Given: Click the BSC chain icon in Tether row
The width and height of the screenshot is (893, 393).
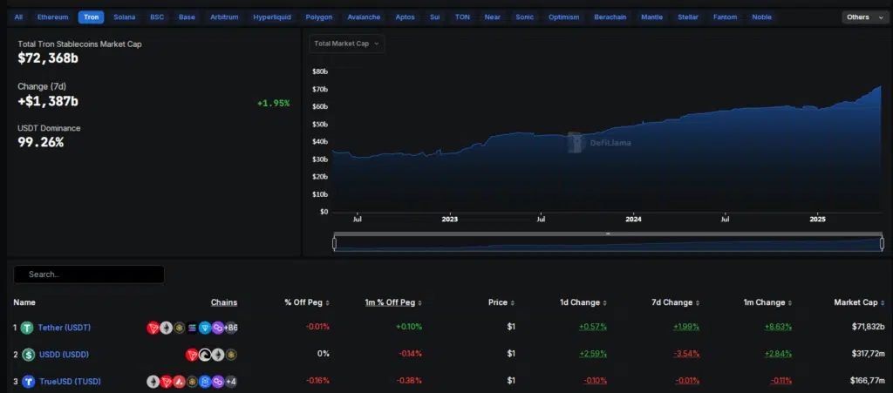Looking at the screenshot, I should pos(180,328).
